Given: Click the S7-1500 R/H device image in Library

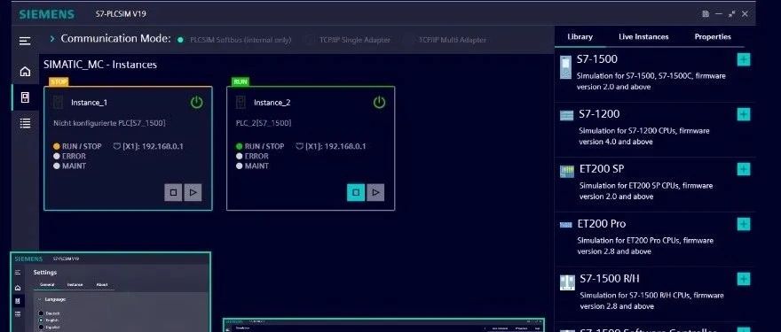Looking at the screenshot, I should (x=567, y=282).
